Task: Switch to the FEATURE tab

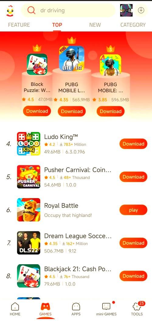Action: (19, 25)
